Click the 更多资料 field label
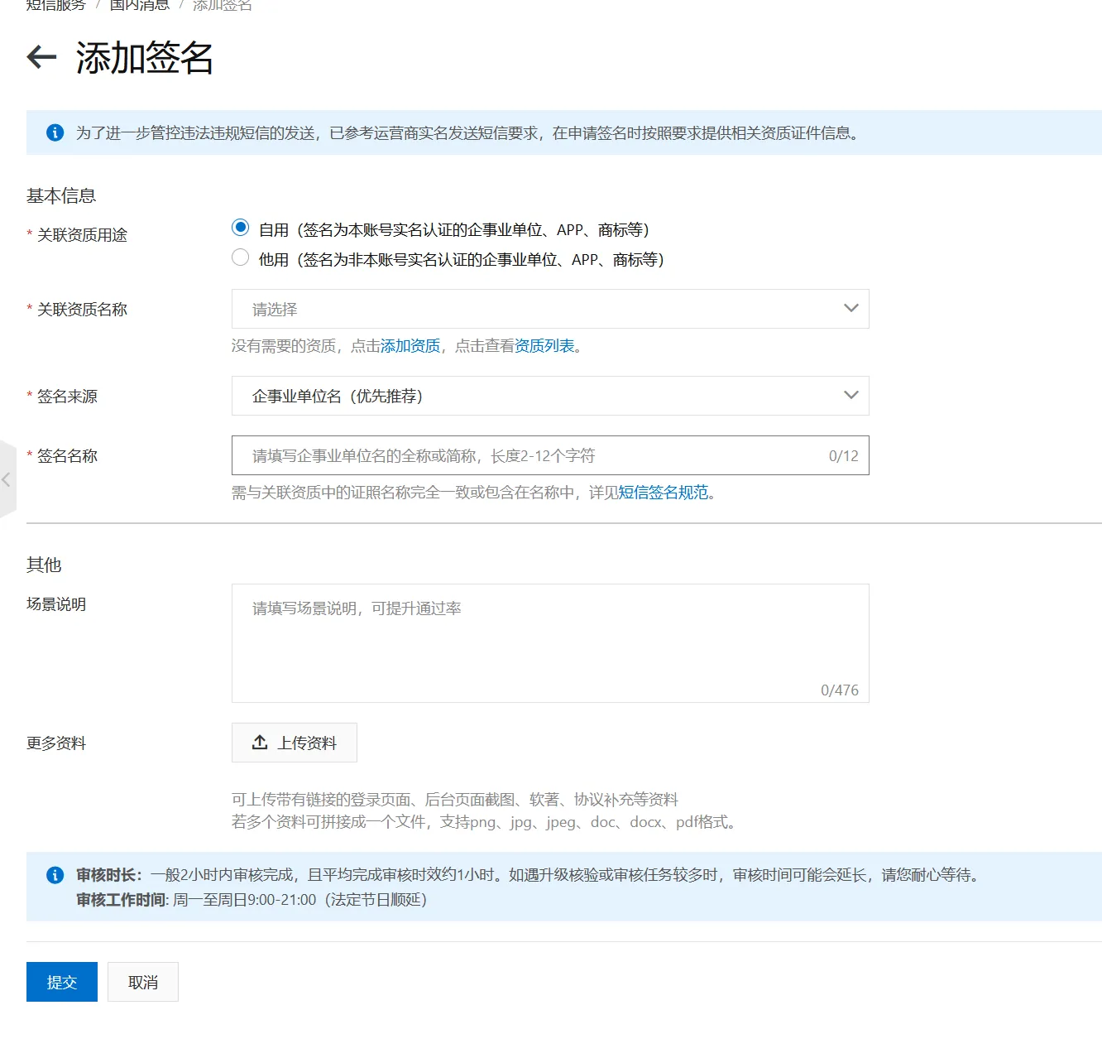Viewport: 1102px width, 1058px height. [56, 743]
